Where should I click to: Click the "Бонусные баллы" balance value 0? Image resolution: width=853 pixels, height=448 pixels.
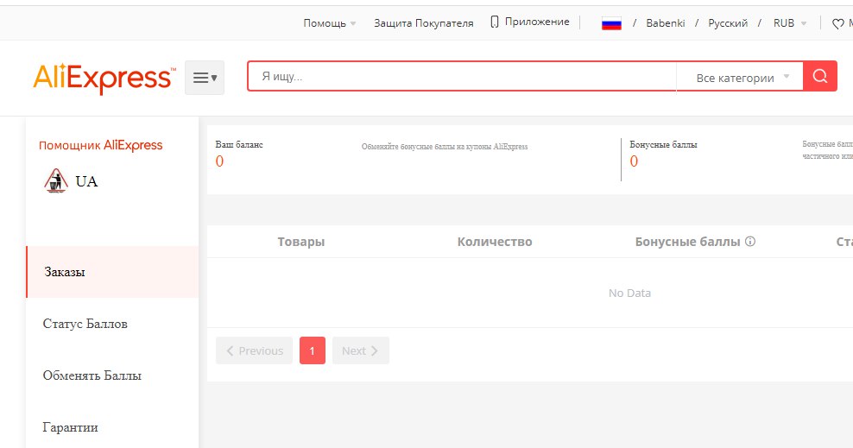(634, 161)
